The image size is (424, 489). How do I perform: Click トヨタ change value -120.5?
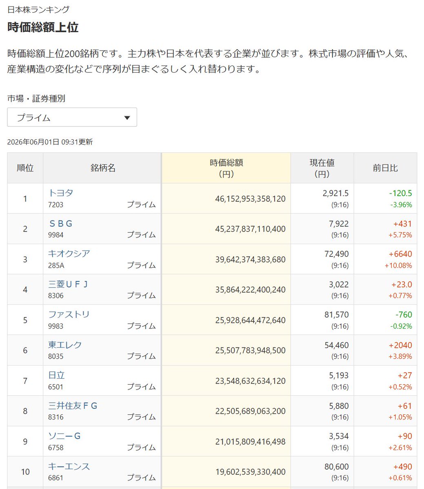click(x=400, y=193)
